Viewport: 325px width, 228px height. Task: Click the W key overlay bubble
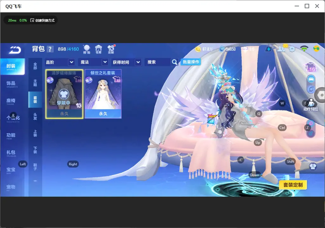click(x=282, y=103)
